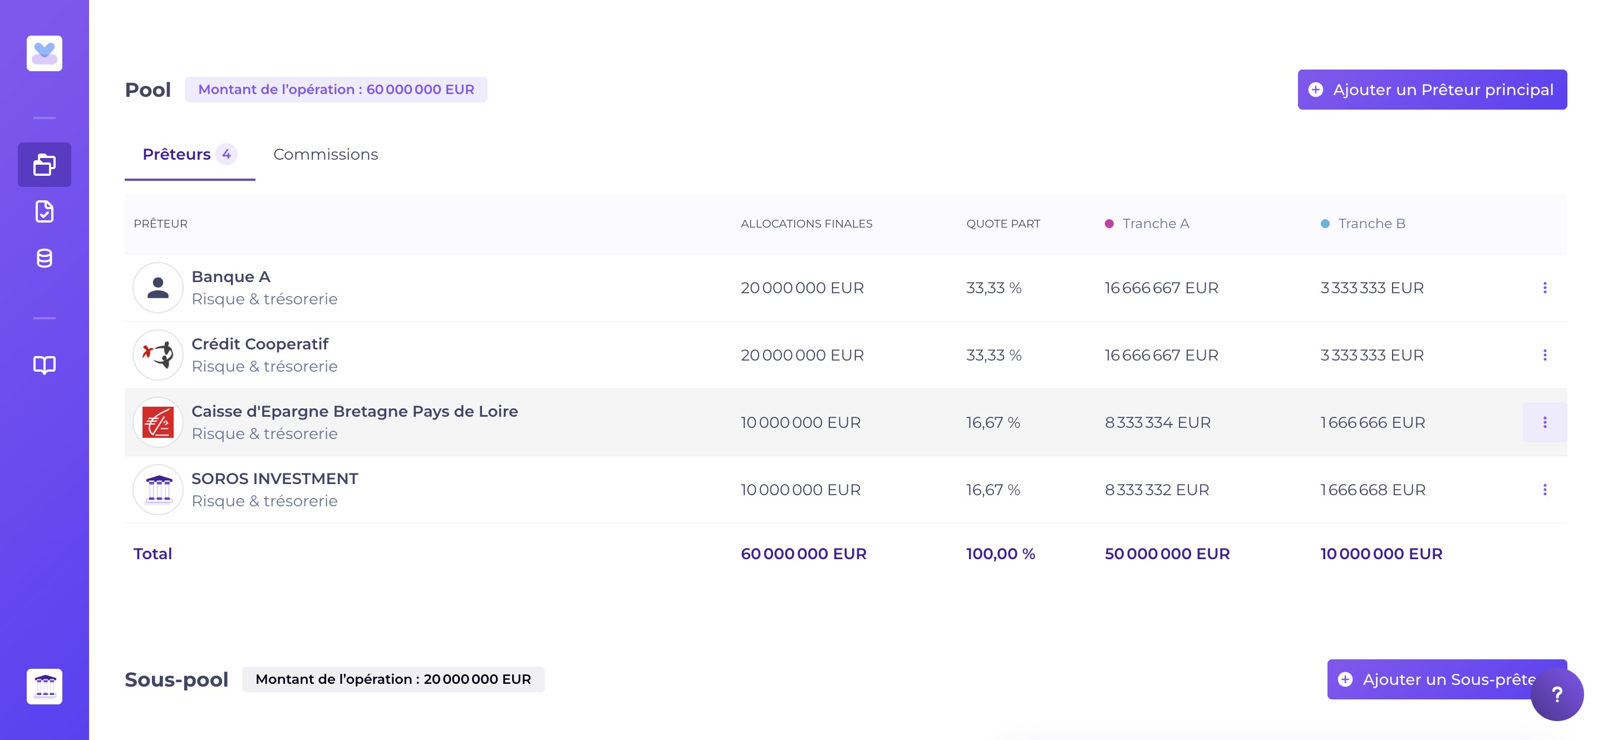Click the question mark help button

tap(1556, 694)
